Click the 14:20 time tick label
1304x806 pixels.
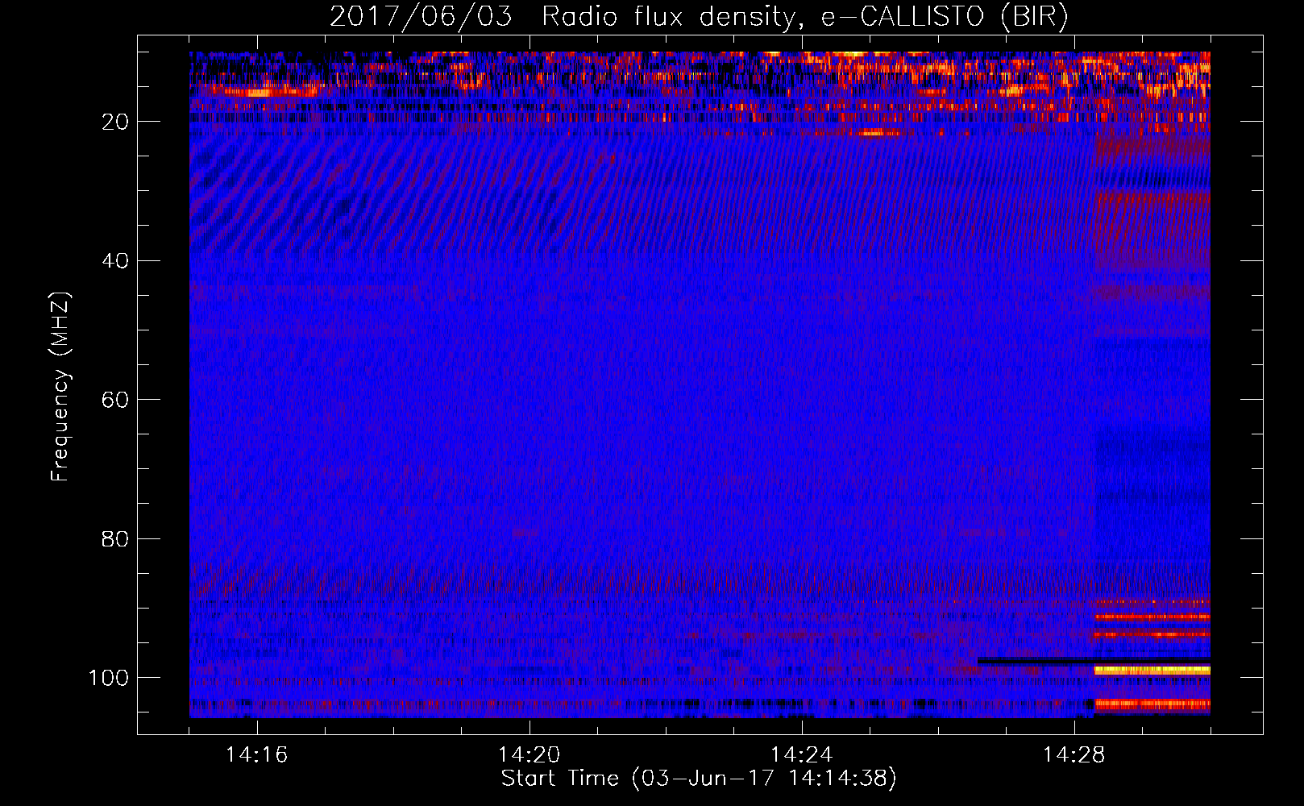pos(529,754)
